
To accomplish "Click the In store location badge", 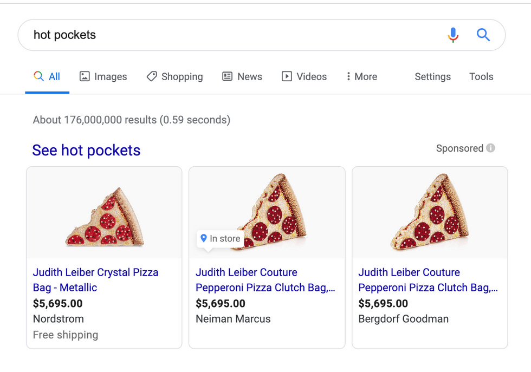I will [x=221, y=239].
